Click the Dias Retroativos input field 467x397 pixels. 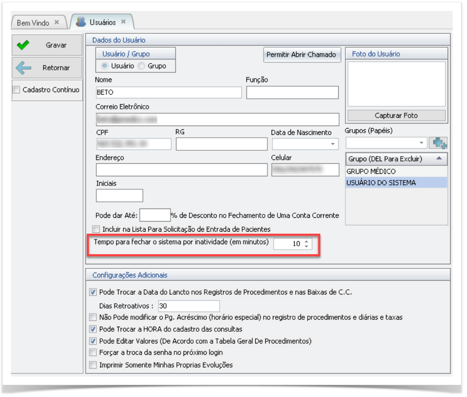[189, 306]
